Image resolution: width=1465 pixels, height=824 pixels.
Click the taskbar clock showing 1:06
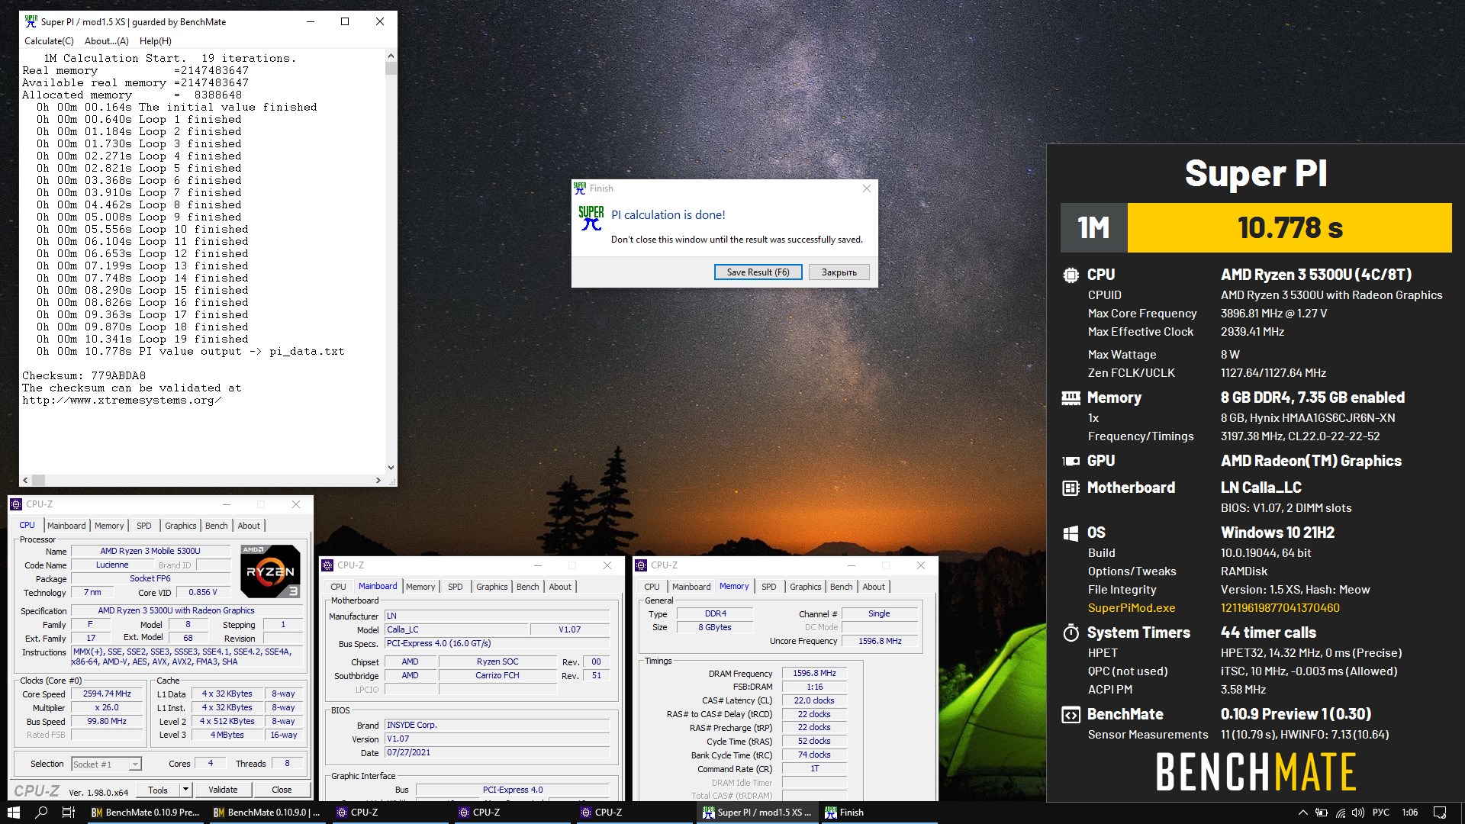[x=1409, y=813]
